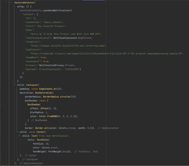The width and height of the screenshot is (189, 166).
Task: Click the Private enum value
Action: click(70, 65)
